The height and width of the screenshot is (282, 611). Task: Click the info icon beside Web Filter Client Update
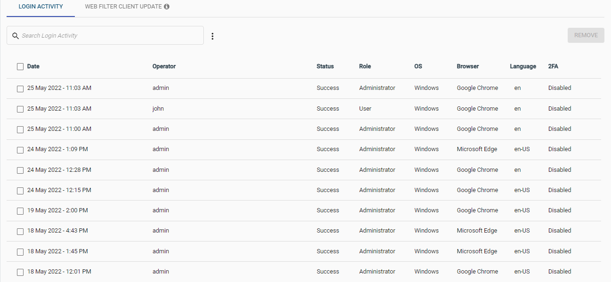(167, 7)
